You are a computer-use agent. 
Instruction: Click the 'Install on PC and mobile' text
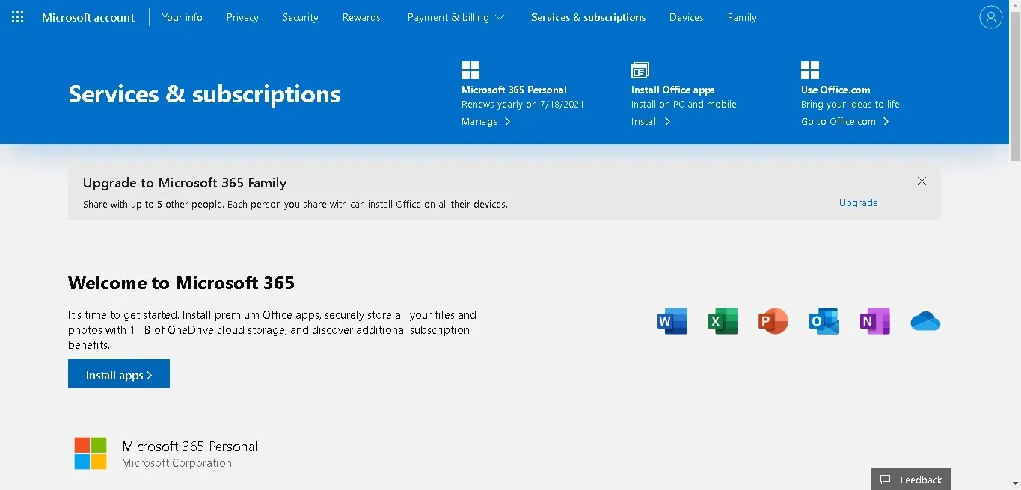(x=684, y=105)
